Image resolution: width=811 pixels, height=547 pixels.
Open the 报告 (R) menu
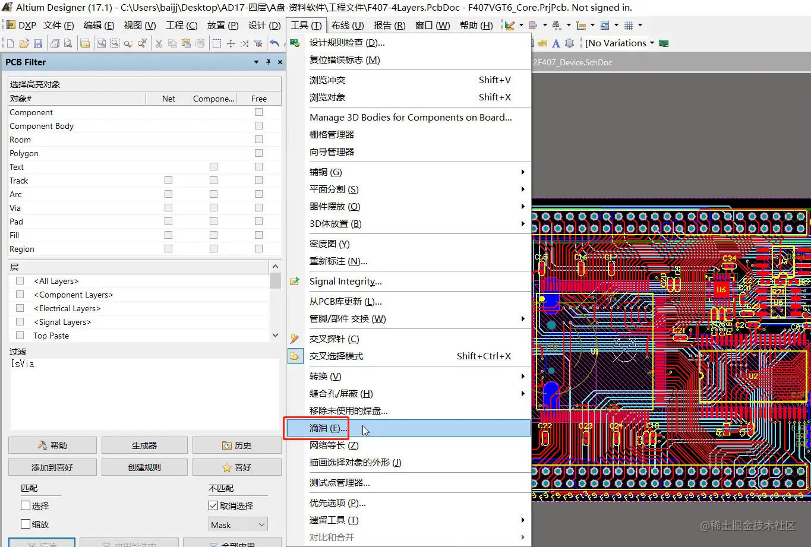click(x=390, y=26)
